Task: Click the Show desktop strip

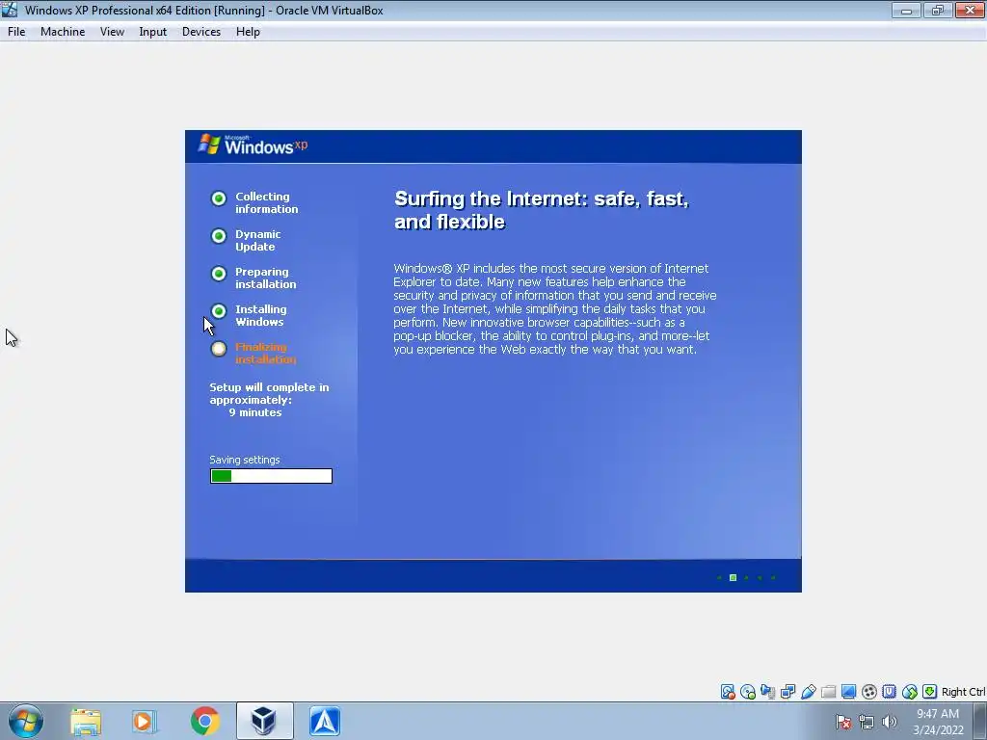Action: (980, 721)
